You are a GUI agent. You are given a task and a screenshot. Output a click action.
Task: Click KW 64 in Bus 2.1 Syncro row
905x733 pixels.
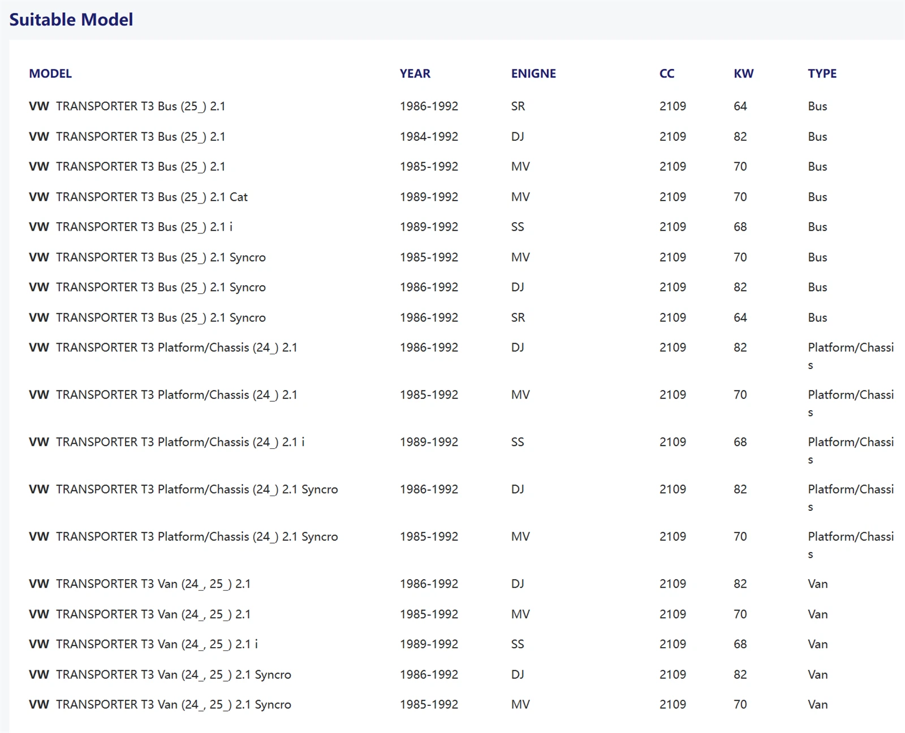(740, 318)
